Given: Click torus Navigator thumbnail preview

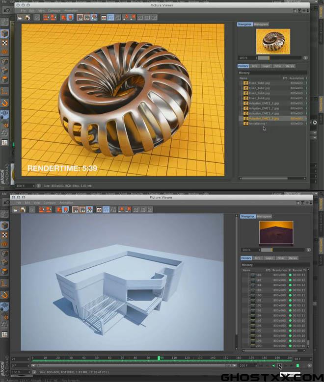Looking at the screenshot, I should (x=273, y=41).
